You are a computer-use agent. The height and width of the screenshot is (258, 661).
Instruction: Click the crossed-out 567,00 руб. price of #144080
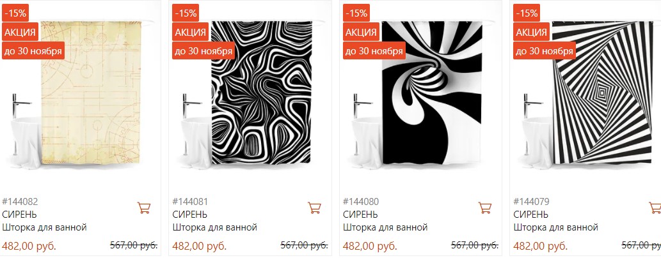(x=475, y=245)
